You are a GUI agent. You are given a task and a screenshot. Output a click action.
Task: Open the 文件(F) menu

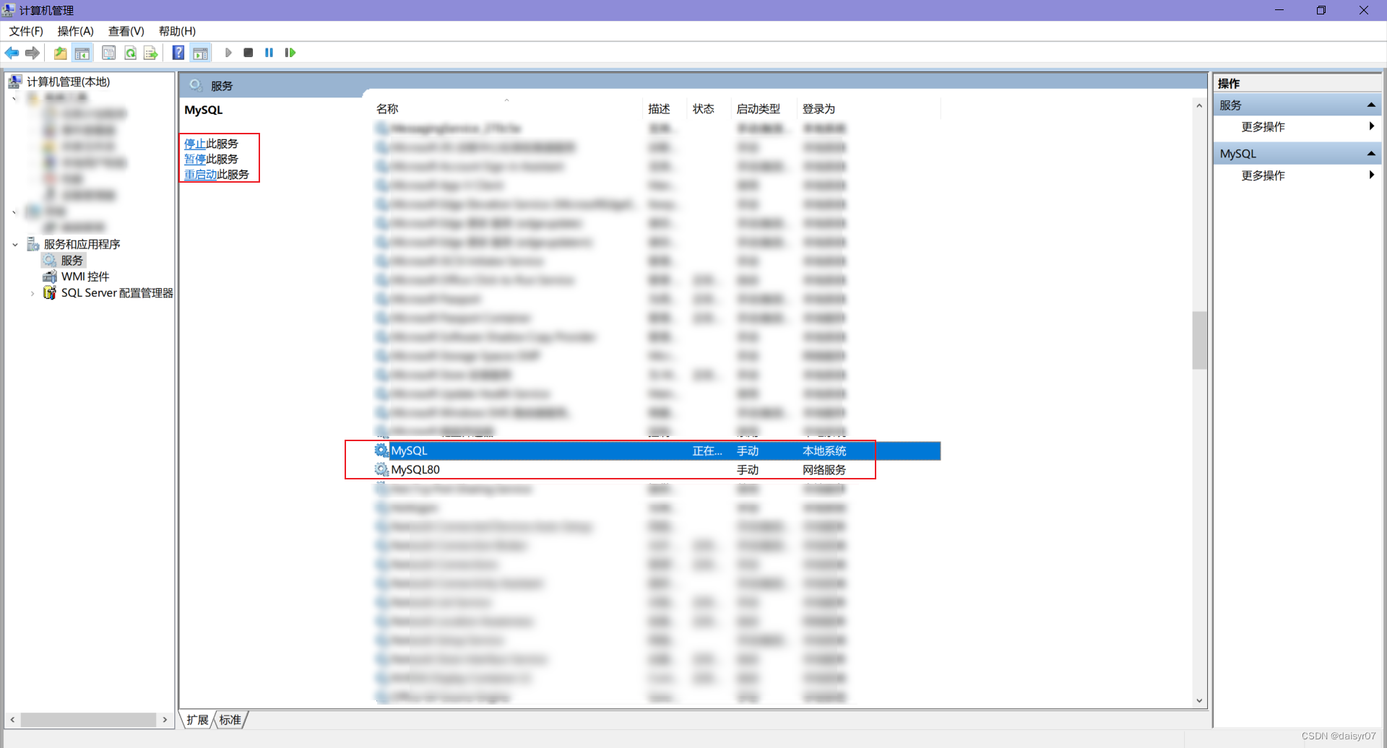26,31
